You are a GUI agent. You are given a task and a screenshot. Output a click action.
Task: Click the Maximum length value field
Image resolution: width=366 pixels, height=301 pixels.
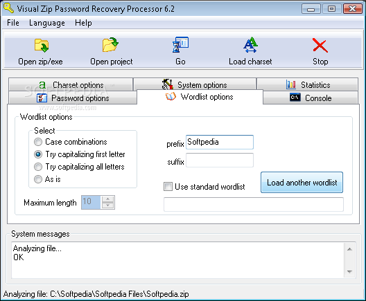point(91,202)
